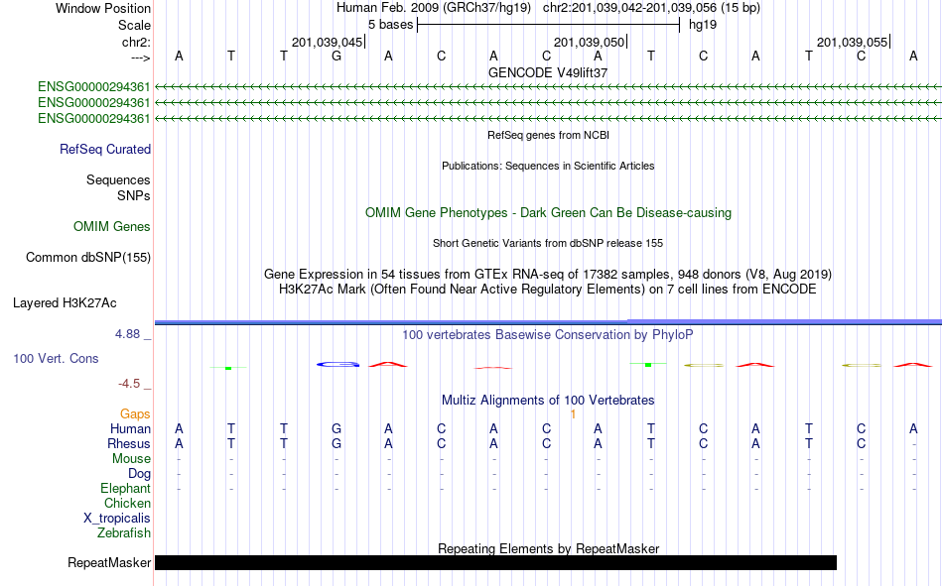Open the OMIM Genes track label
The width and height of the screenshot is (943, 586).
pos(112,227)
